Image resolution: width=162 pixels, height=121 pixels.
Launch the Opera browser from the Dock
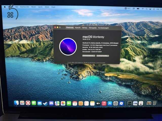point(28,103)
